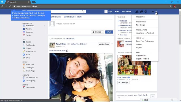Open the Chrome three-dot menu
The height and width of the screenshot is (102, 181).
click(x=179, y=6)
